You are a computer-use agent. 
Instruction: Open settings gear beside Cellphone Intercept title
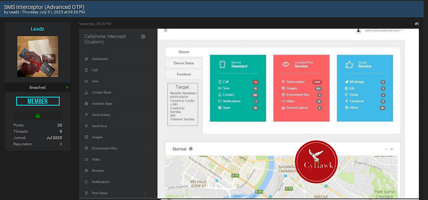coord(143,37)
